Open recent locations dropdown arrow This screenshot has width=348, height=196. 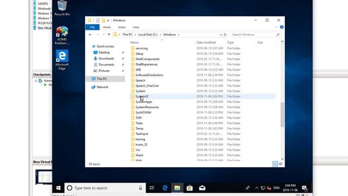point(103,35)
